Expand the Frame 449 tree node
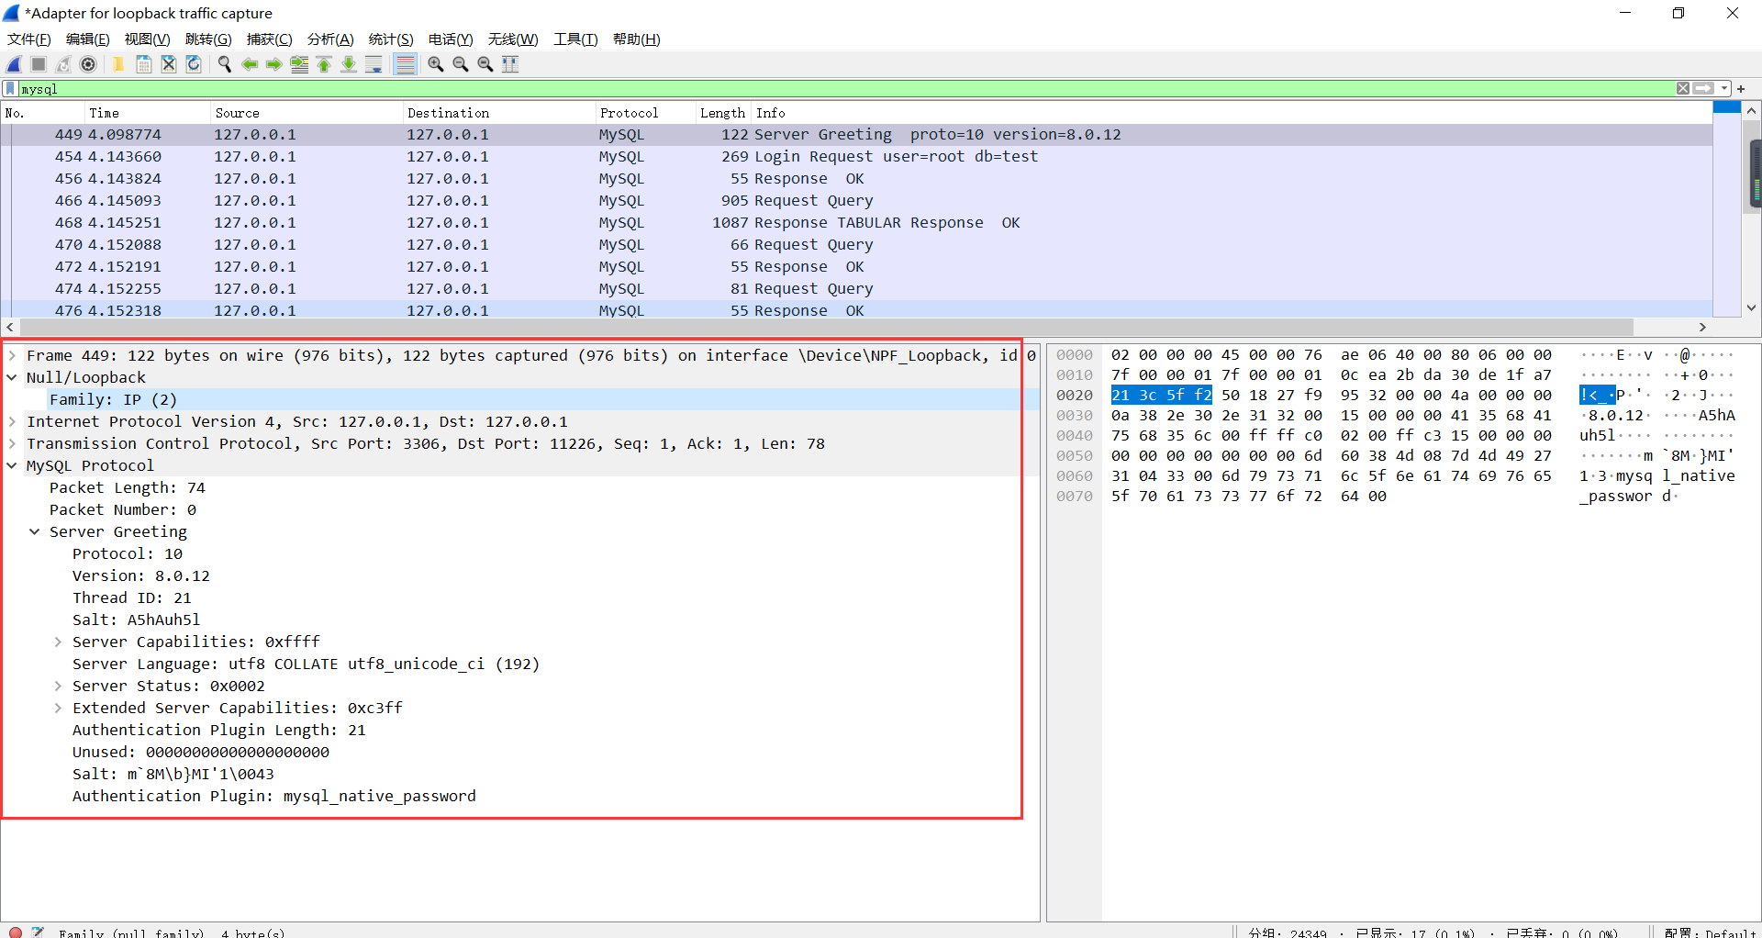 pyautogui.click(x=12, y=355)
